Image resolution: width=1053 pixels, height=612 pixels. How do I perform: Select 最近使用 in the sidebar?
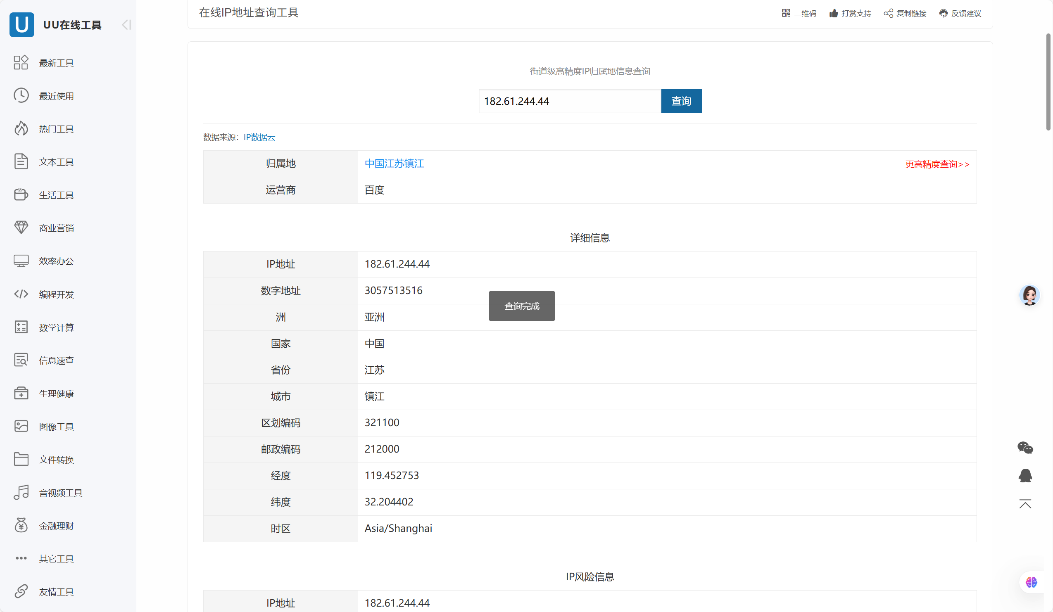coord(56,95)
